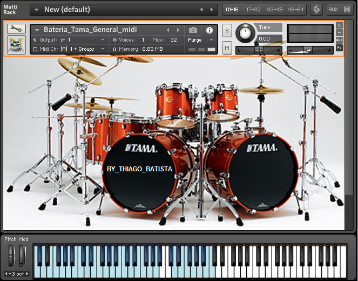Adjust the L-R pan slider
This screenshot has height=281, width=358.
point(259,50)
